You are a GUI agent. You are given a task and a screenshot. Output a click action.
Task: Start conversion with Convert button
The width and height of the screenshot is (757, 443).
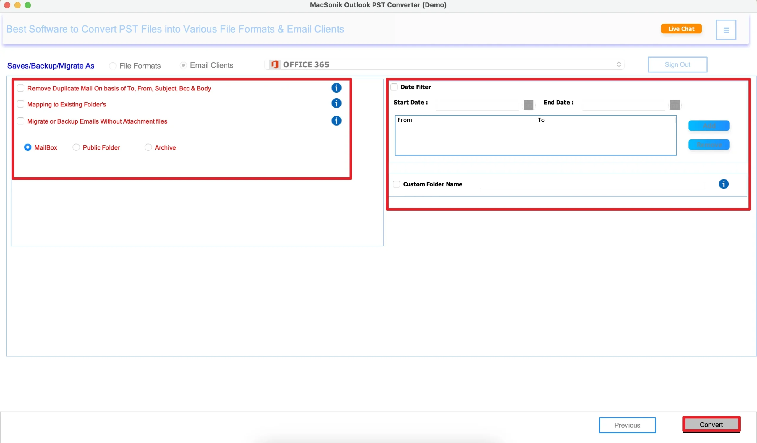pyautogui.click(x=711, y=424)
